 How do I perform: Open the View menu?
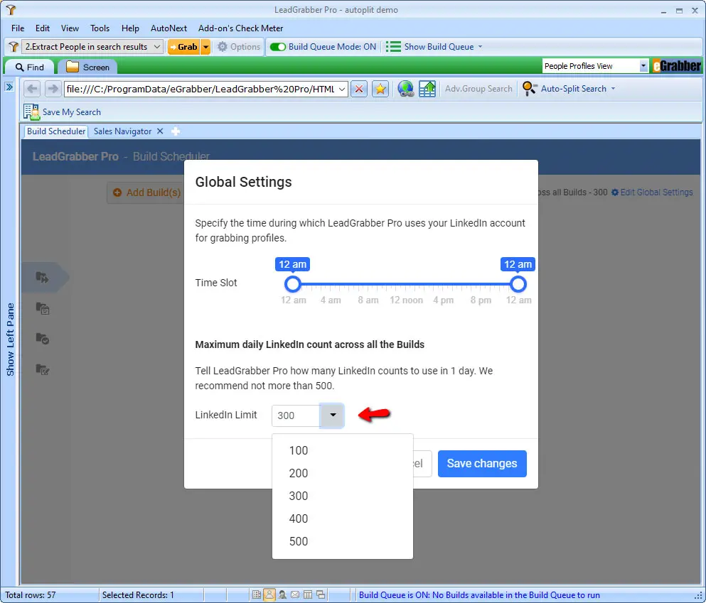[70, 28]
